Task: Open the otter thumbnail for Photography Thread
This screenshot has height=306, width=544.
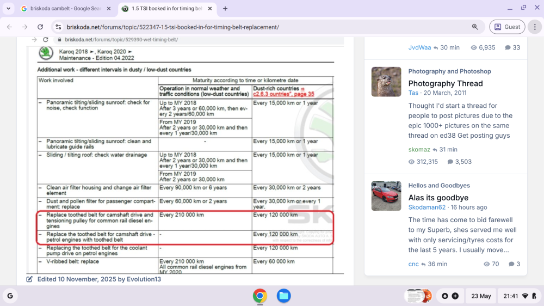Action: coord(386,82)
